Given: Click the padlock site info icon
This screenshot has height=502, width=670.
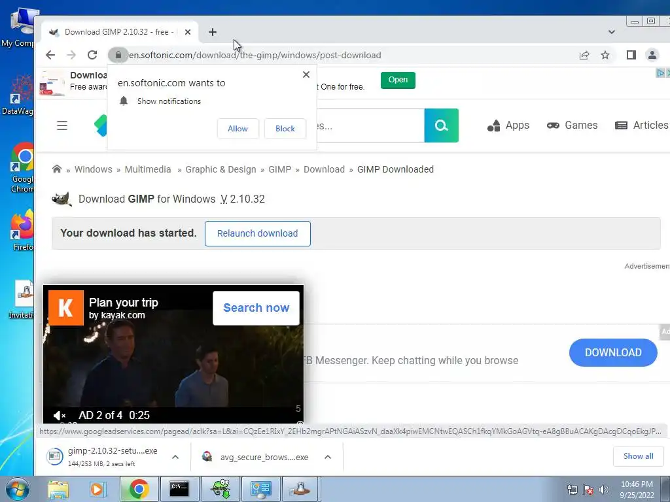Looking at the screenshot, I should tap(118, 55).
